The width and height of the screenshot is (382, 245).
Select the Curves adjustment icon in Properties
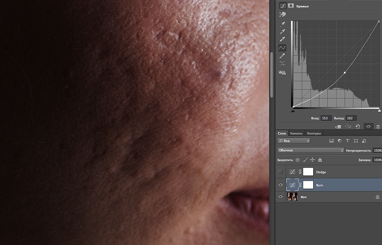(x=283, y=6)
